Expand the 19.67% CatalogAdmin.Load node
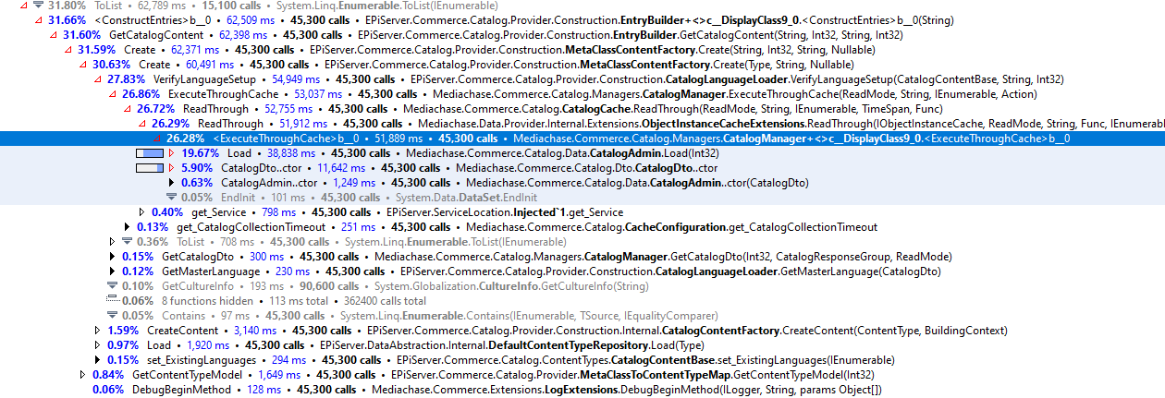1165x398 pixels. pos(172,152)
